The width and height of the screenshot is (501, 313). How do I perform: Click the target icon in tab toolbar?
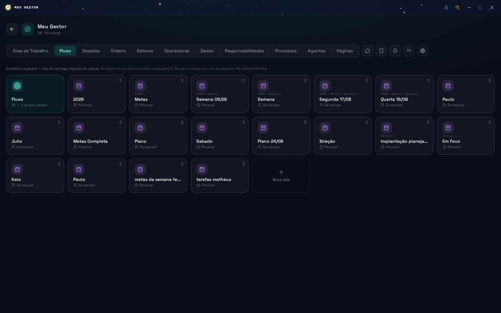423,51
